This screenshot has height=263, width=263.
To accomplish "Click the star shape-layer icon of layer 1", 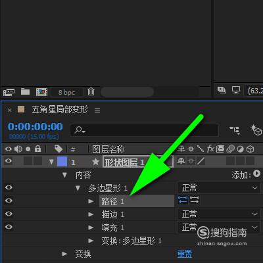I will (x=95, y=162).
